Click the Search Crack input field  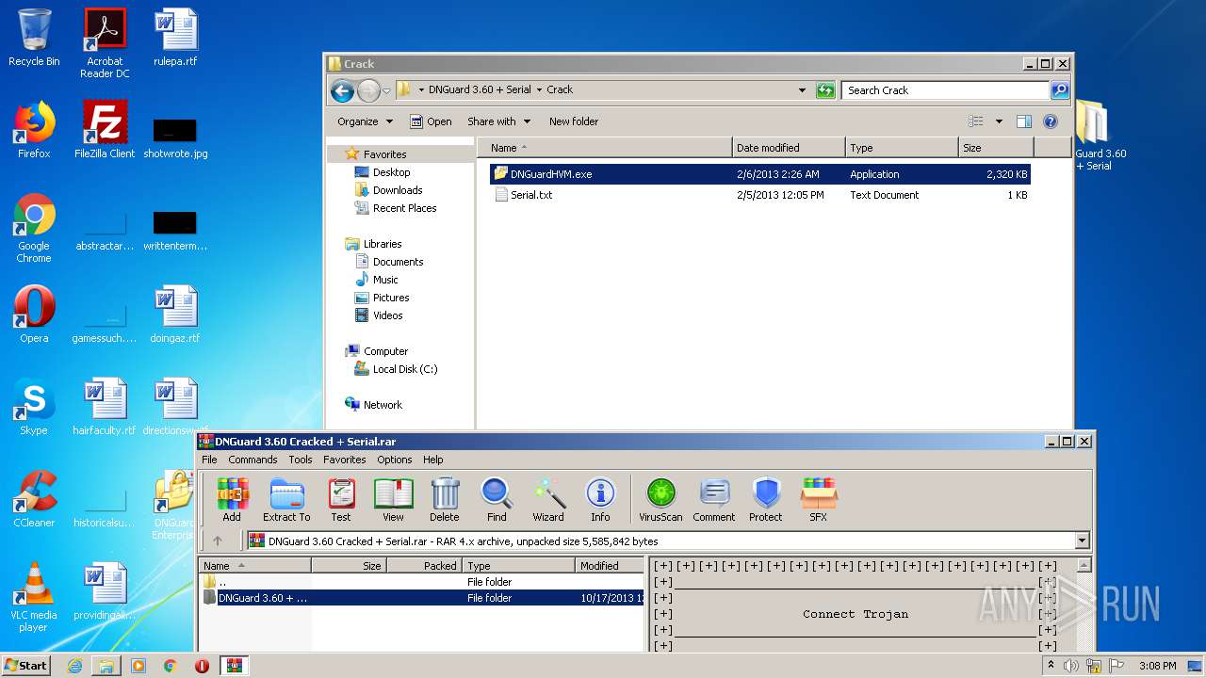click(x=945, y=90)
